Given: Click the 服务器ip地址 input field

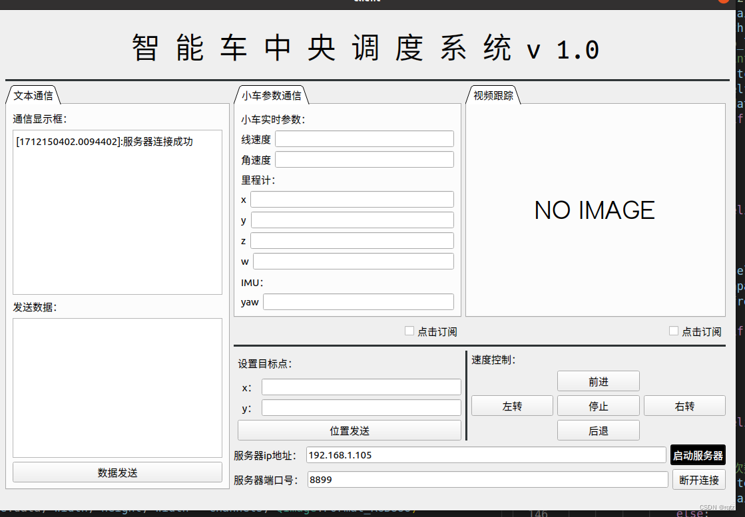Looking at the screenshot, I should point(485,455).
